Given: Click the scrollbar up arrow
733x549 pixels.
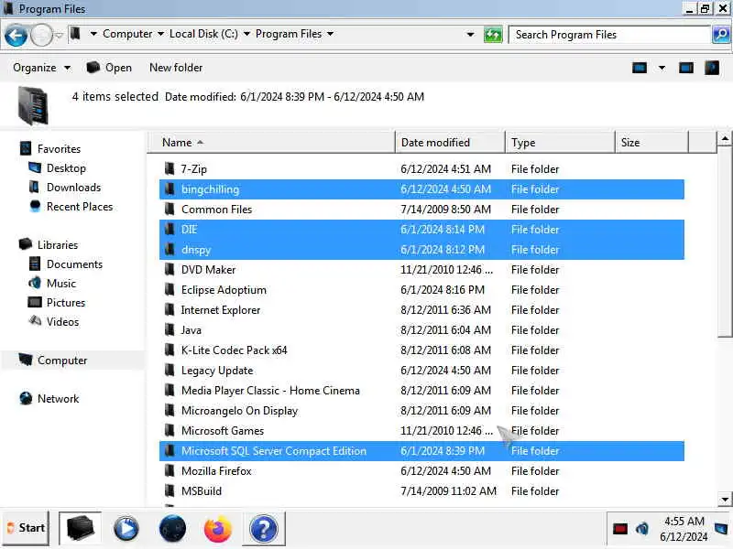Looking at the screenshot, I should (725, 138).
